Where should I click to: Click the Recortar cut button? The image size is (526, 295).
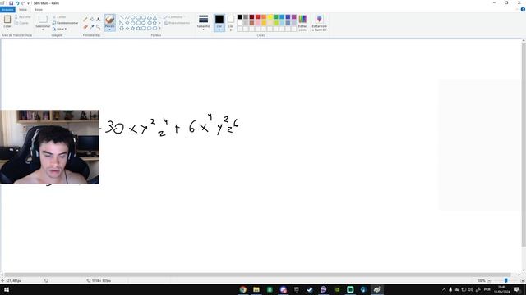(x=23, y=17)
